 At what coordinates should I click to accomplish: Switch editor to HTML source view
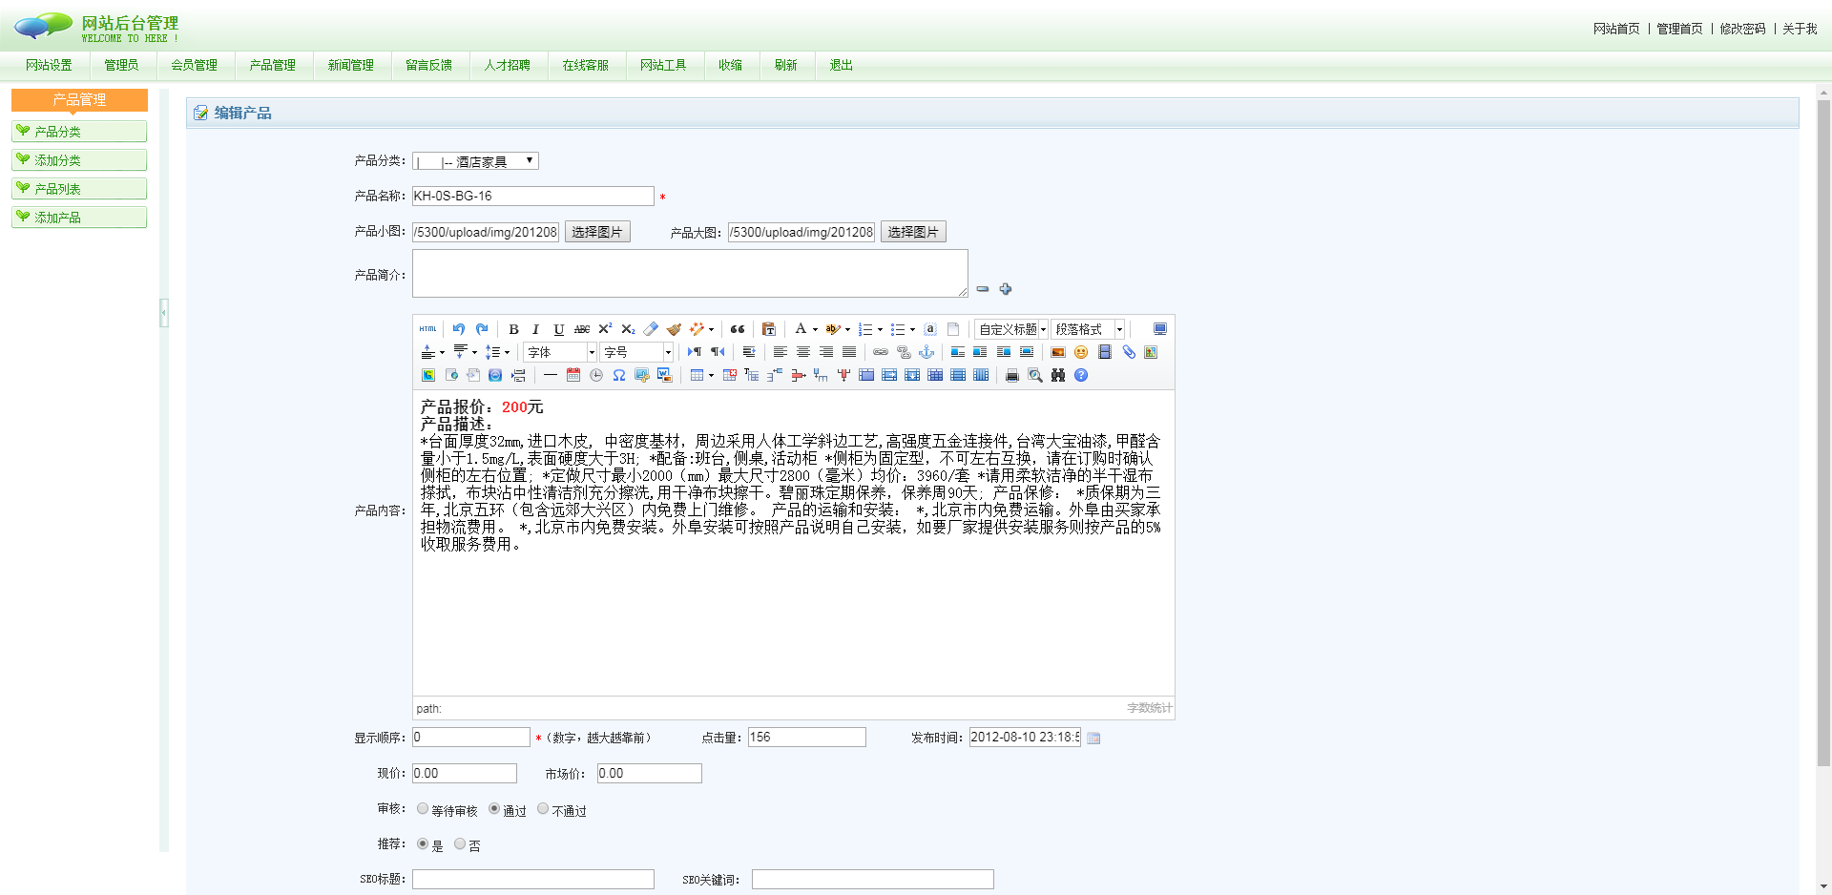pos(427,329)
